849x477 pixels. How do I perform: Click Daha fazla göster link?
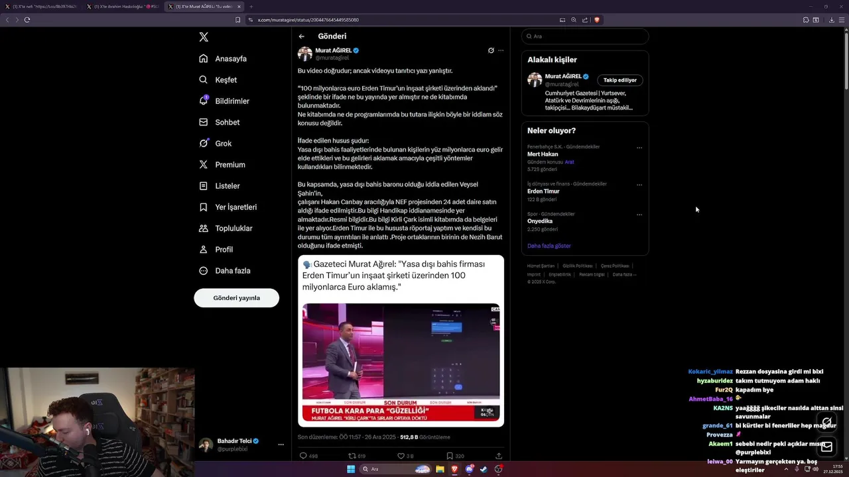click(x=549, y=246)
